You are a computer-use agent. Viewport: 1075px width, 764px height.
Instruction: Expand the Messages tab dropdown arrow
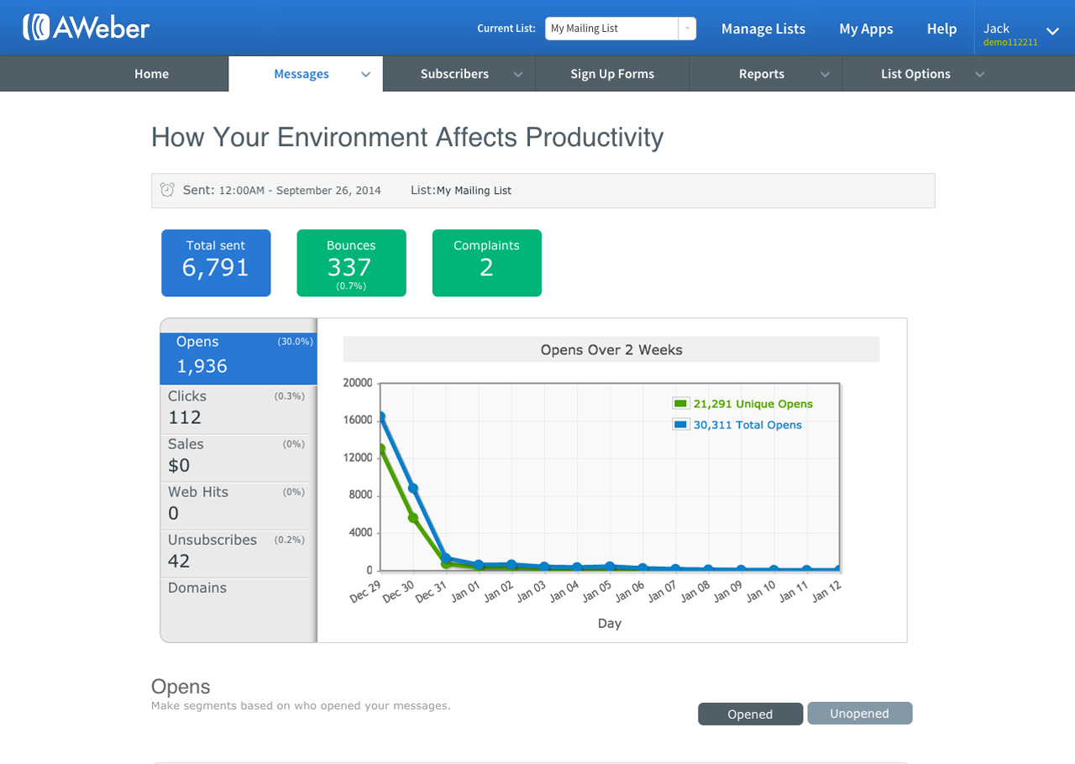(366, 74)
